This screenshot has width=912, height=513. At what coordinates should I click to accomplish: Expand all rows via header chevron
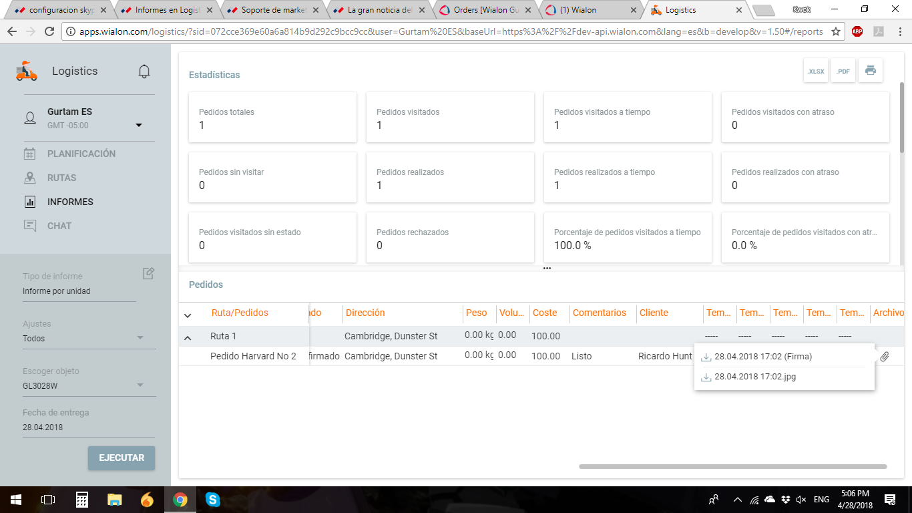coord(188,315)
